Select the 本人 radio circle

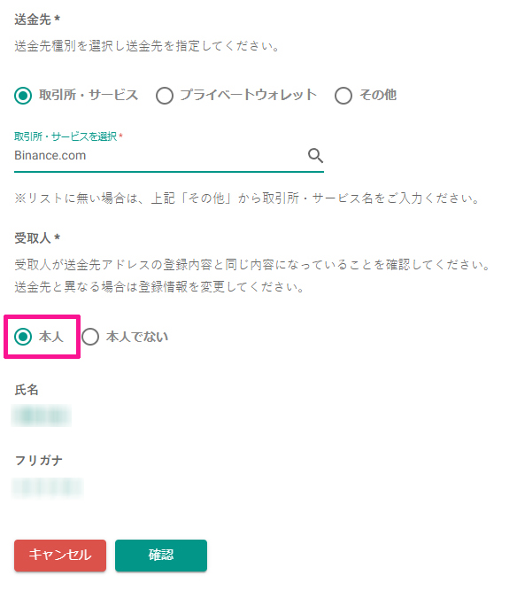(x=23, y=337)
